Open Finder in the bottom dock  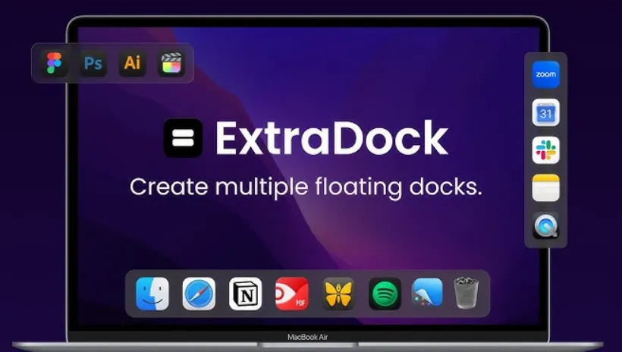coord(152,294)
